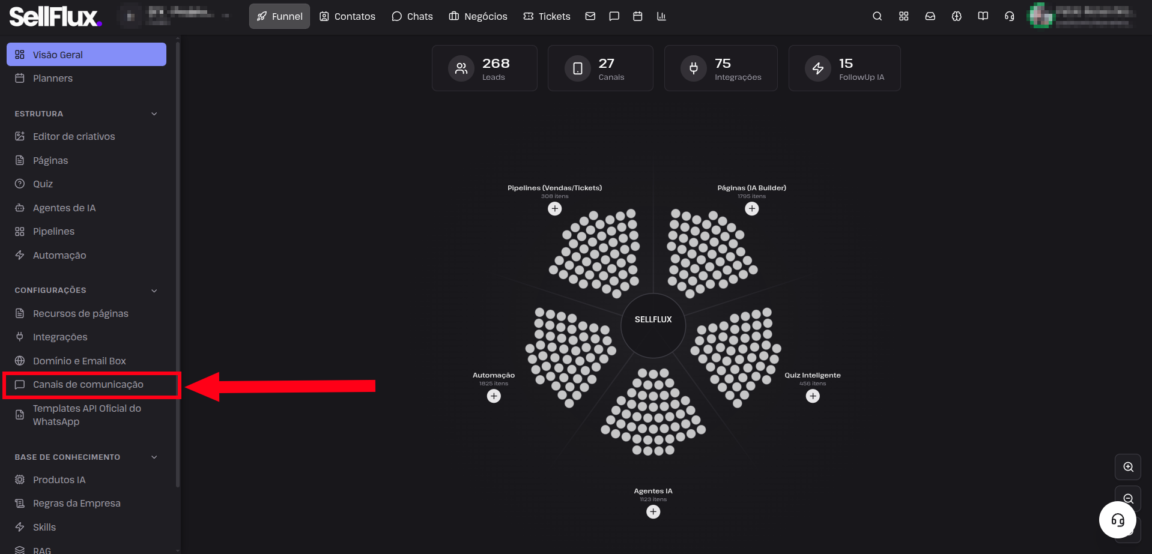The image size is (1152, 554).
Task: Open the book documentation icon
Action: (983, 16)
